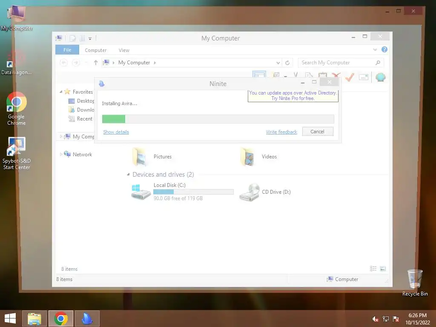Image resolution: width=436 pixels, height=327 pixels.
Task: Click the back navigation arrow
Action: [64, 63]
